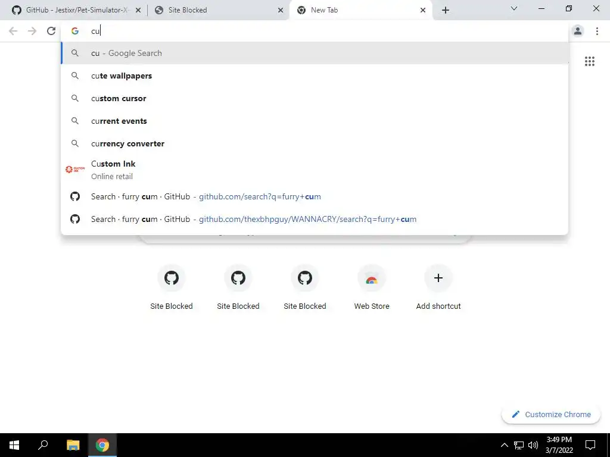Select the New Tab tab
The image size is (610, 457).
point(361,10)
